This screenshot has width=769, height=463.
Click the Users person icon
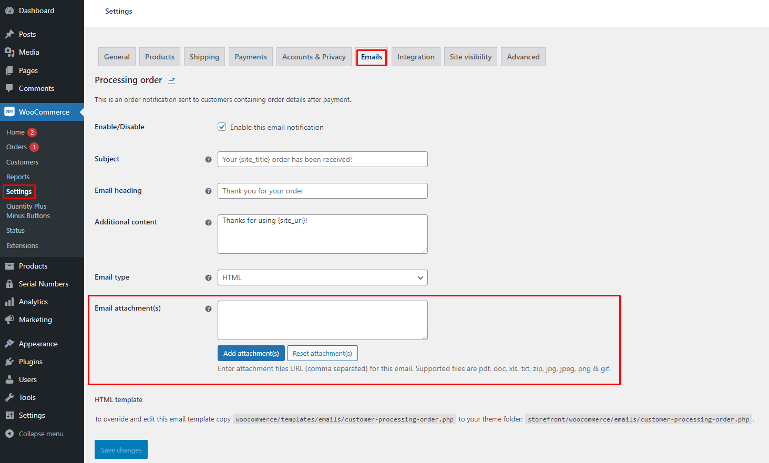pos(9,379)
